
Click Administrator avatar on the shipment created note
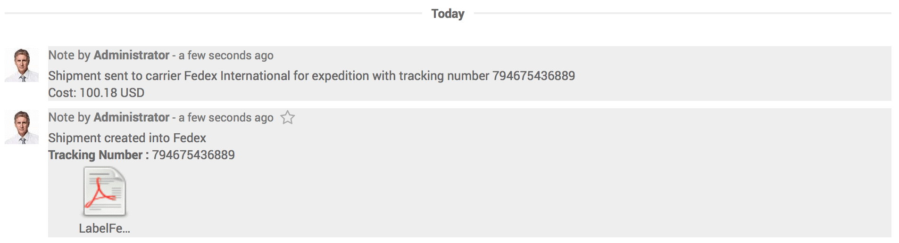(x=22, y=127)
